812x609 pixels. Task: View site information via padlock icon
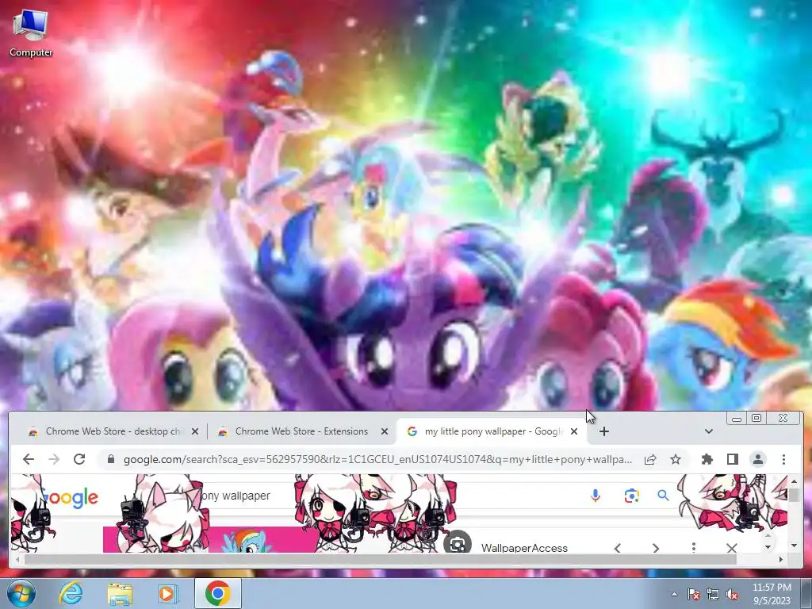[x=110, y=459]
